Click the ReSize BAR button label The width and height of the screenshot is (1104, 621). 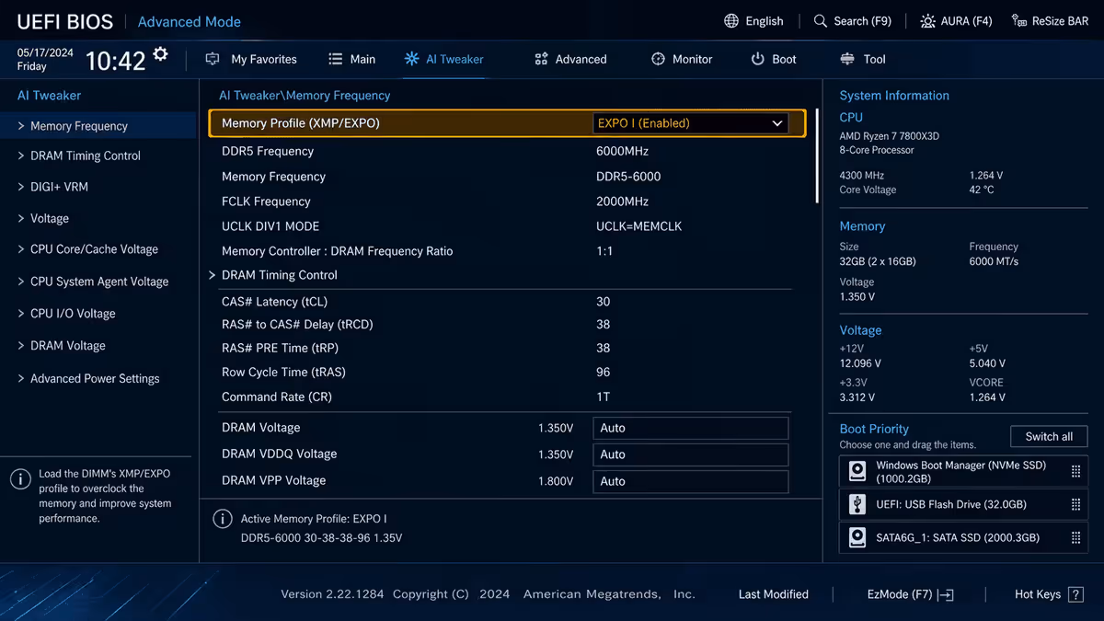pyautogui.click(x=1060, y=20)
